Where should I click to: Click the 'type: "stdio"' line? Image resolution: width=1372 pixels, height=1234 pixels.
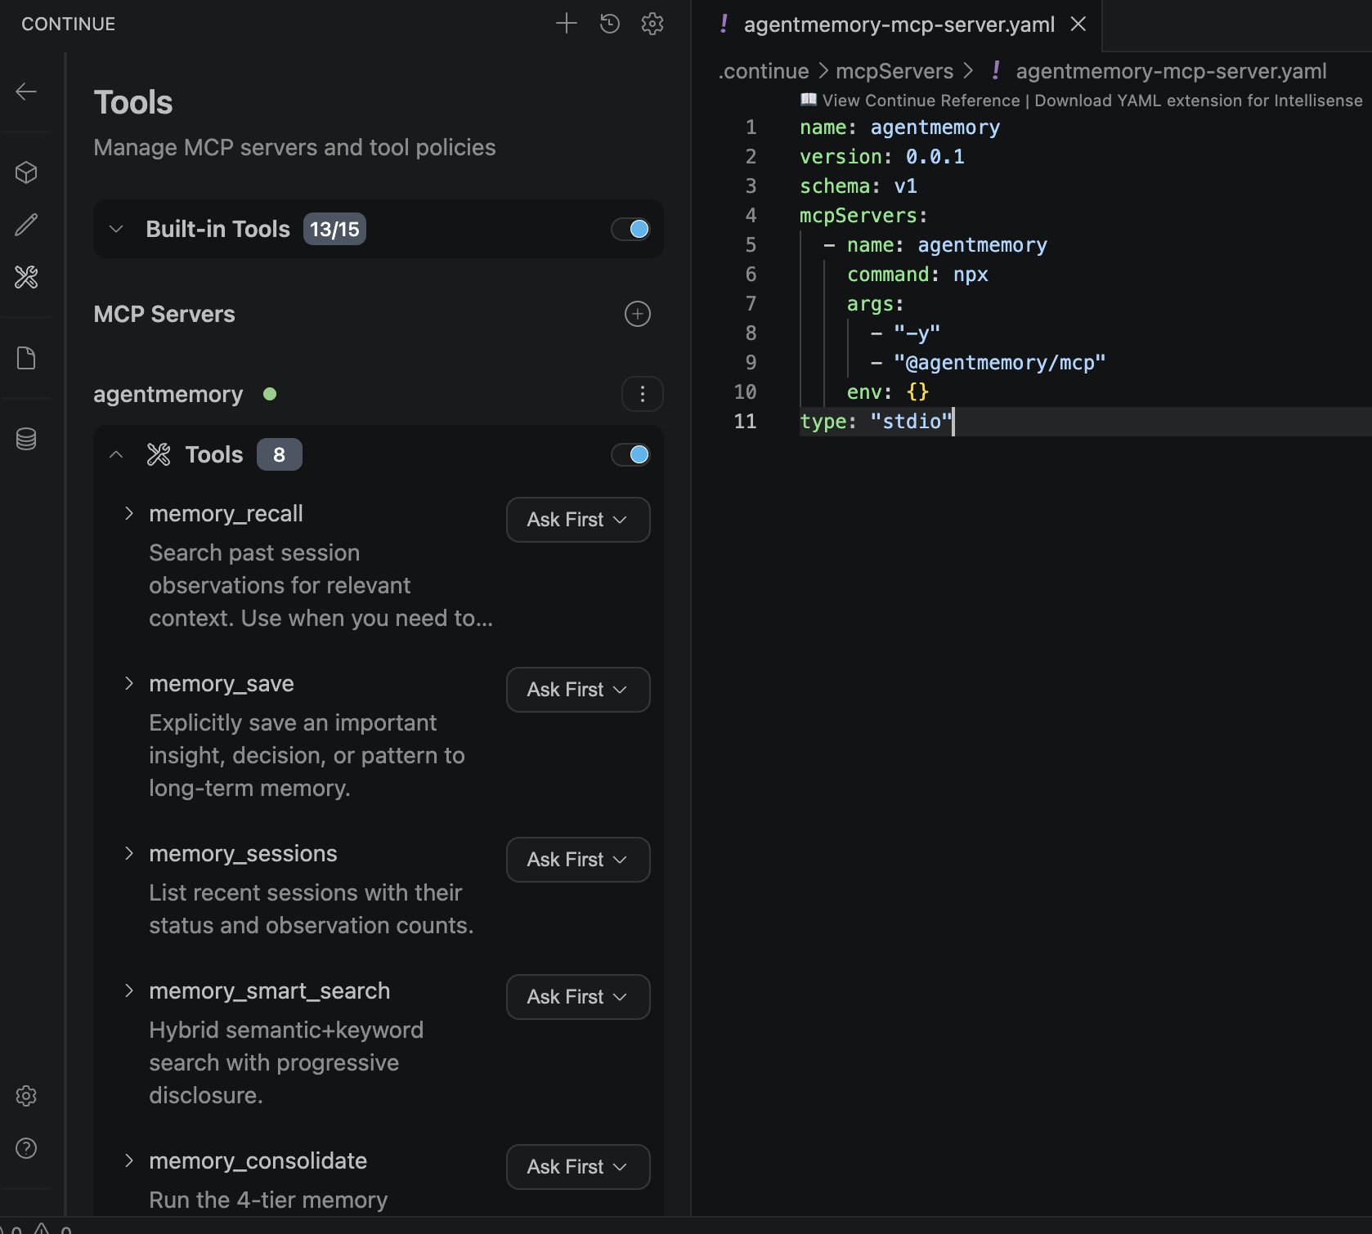click(x=876, y=422)
